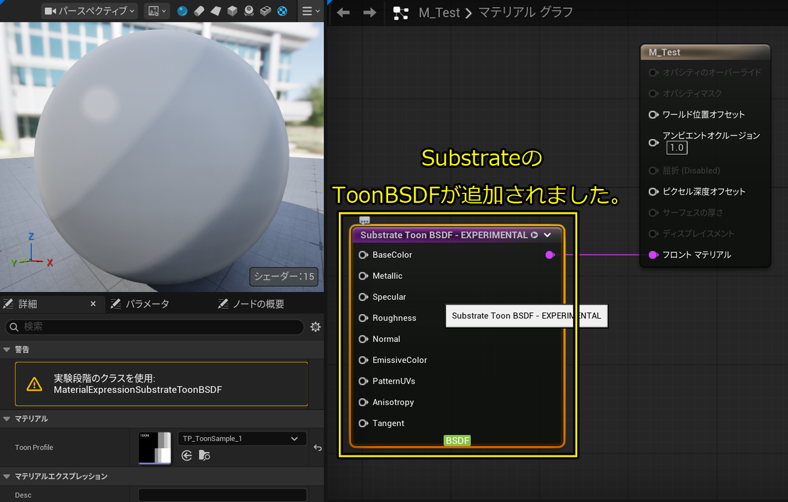Select the cube preview mesh icon
Viewport: 788px width, 502px height.
coord(232,11)
